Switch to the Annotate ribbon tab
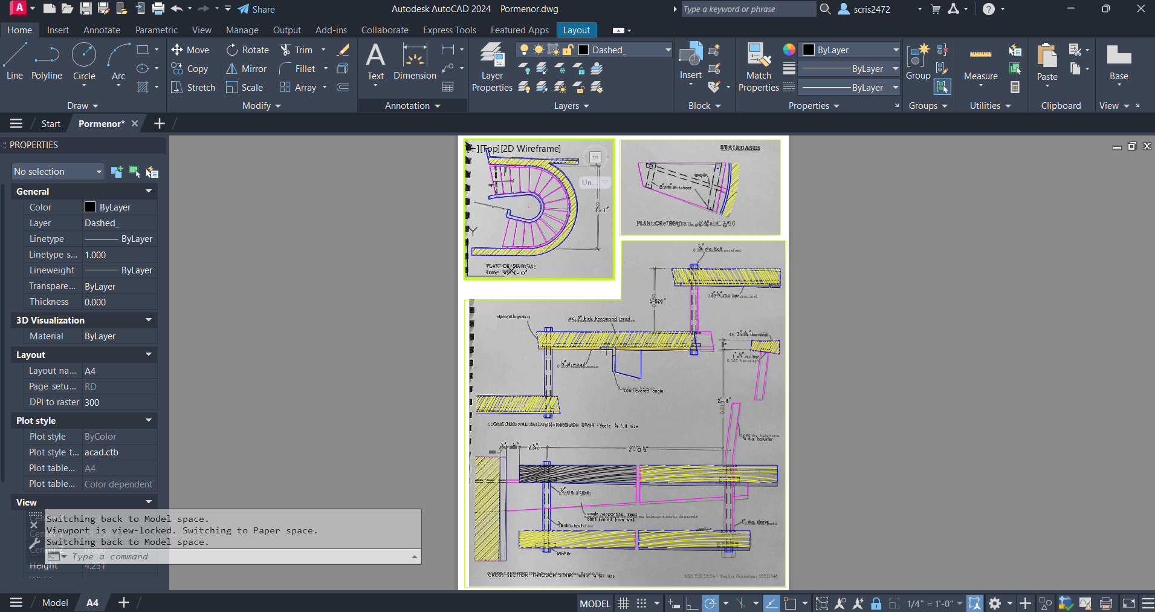This screenshot has width=1155, height=612. tap(102, 30)
